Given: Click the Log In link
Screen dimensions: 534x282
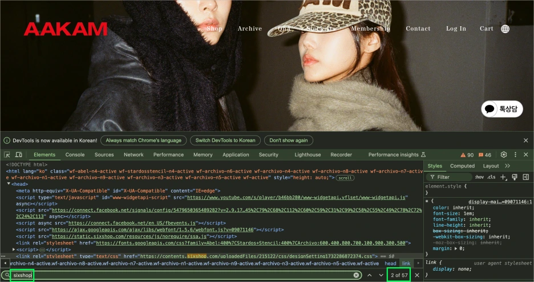Looking at the screenshot, I should 456,29.
